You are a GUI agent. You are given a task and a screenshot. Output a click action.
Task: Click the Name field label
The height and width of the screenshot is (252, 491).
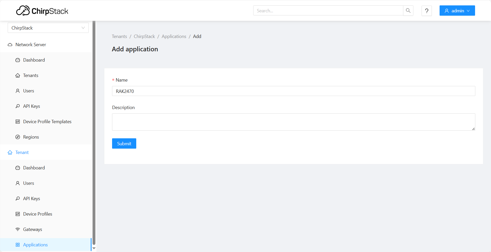(122, 80)
